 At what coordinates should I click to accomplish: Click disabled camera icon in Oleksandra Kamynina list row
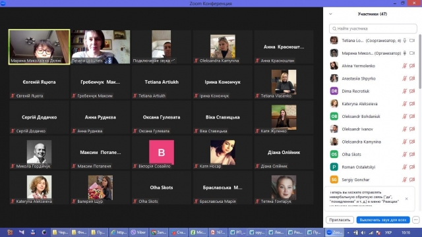412,142
